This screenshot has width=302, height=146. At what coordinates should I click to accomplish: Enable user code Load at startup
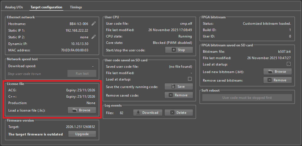(x=190, y=79)
